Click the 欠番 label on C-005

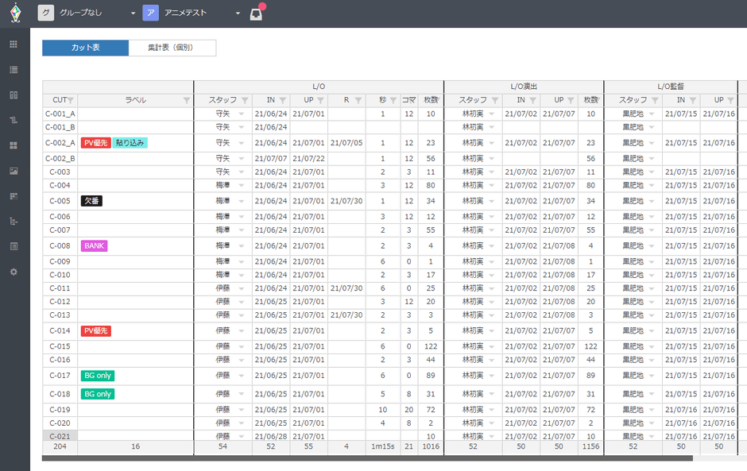pos(91,201)
